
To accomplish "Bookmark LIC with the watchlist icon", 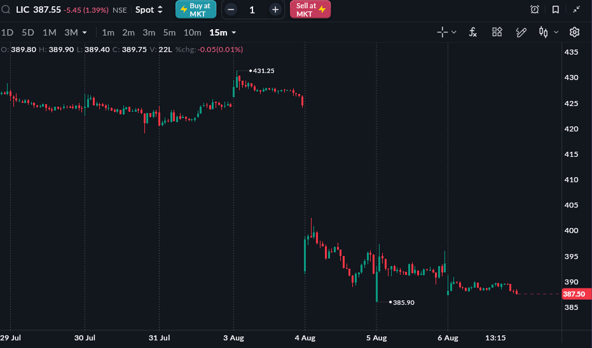I will click(555, 10).
